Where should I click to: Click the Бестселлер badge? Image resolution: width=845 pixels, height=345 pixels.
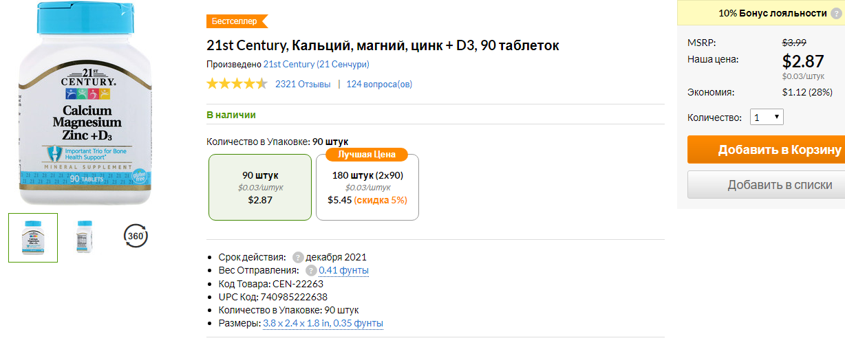[x=236, y=21]
